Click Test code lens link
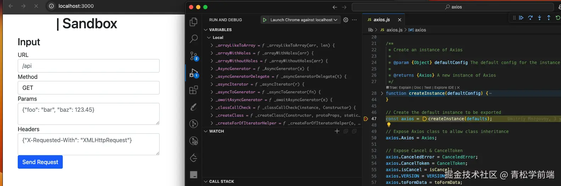 (428, 88)
